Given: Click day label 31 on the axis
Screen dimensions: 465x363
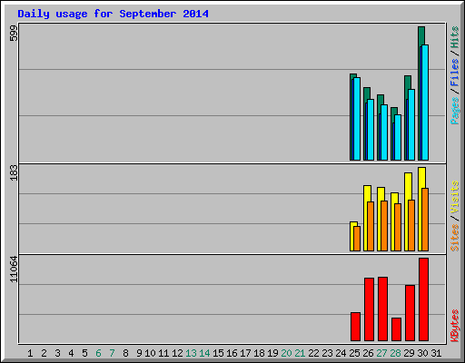Looking at the screenshot, I should 436,353.
